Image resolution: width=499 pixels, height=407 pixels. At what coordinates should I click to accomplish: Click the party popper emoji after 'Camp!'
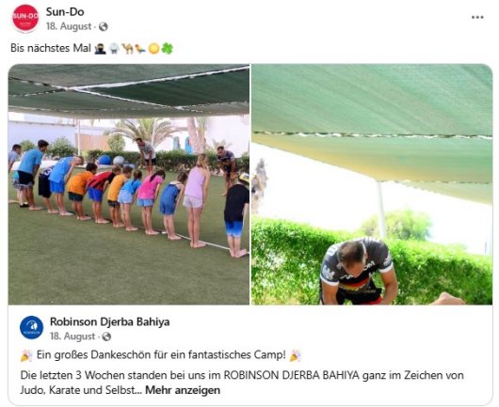coord(295,355)
